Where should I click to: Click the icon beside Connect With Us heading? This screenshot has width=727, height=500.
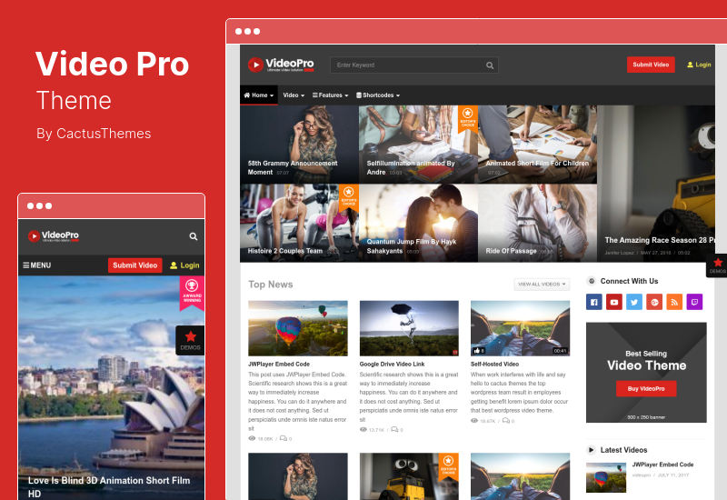click(592, 281)
